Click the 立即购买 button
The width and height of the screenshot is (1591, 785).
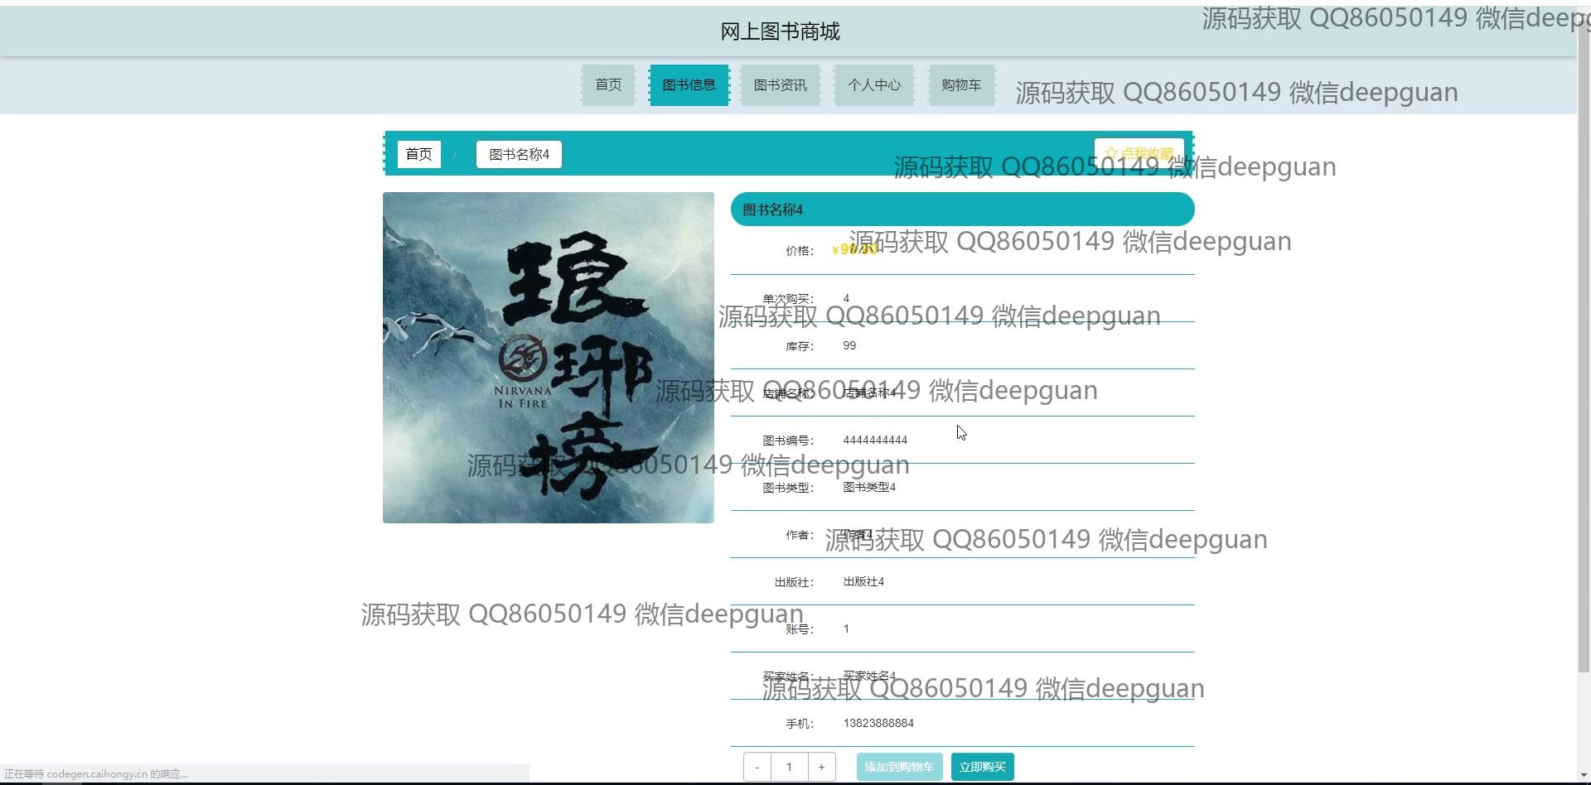(x=983, y=767)
